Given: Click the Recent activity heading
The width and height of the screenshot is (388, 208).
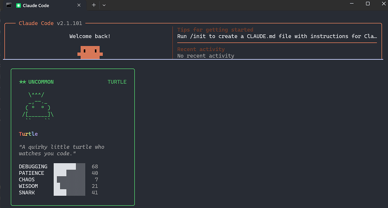Looking at the screenshot, I should tap(201, 49).
